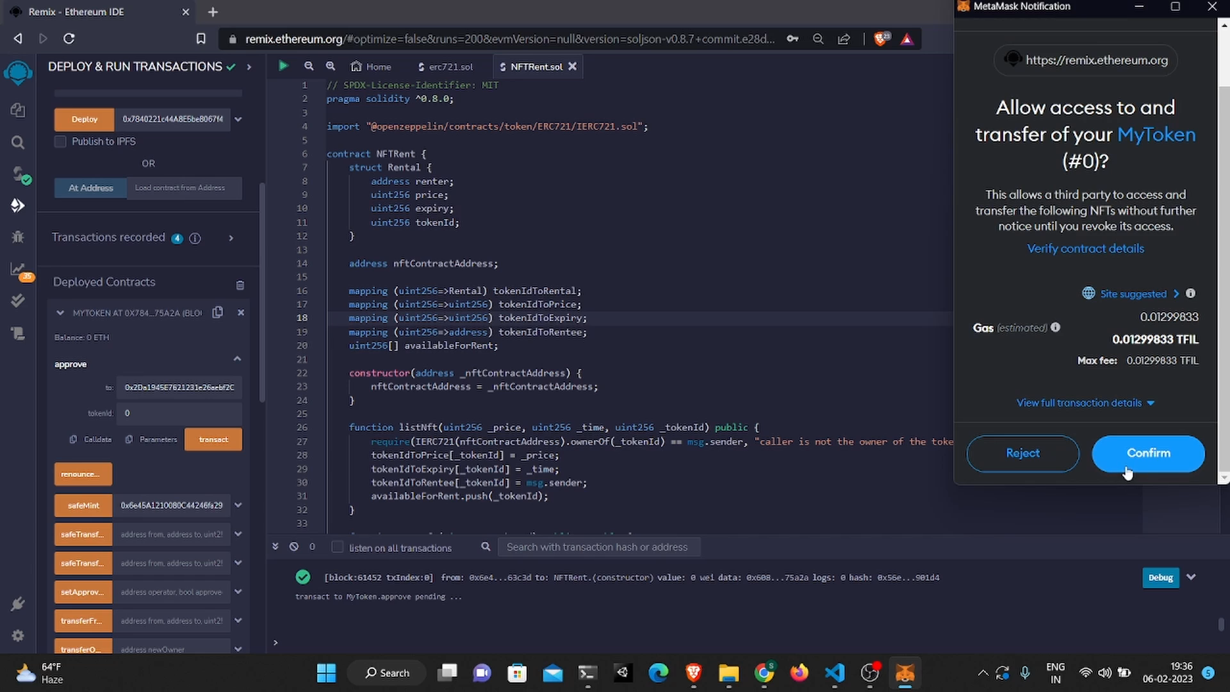Open the File explorer sidebar icon
This screenshot has width=1230, height=692.
(x=18, y=110)
